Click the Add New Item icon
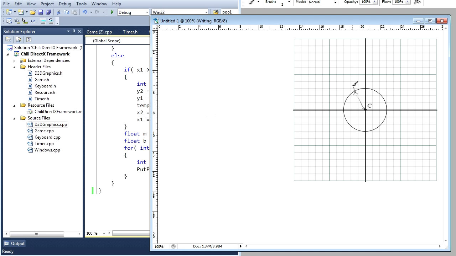This screenshot has height=256, width=456. pos(21,12)
